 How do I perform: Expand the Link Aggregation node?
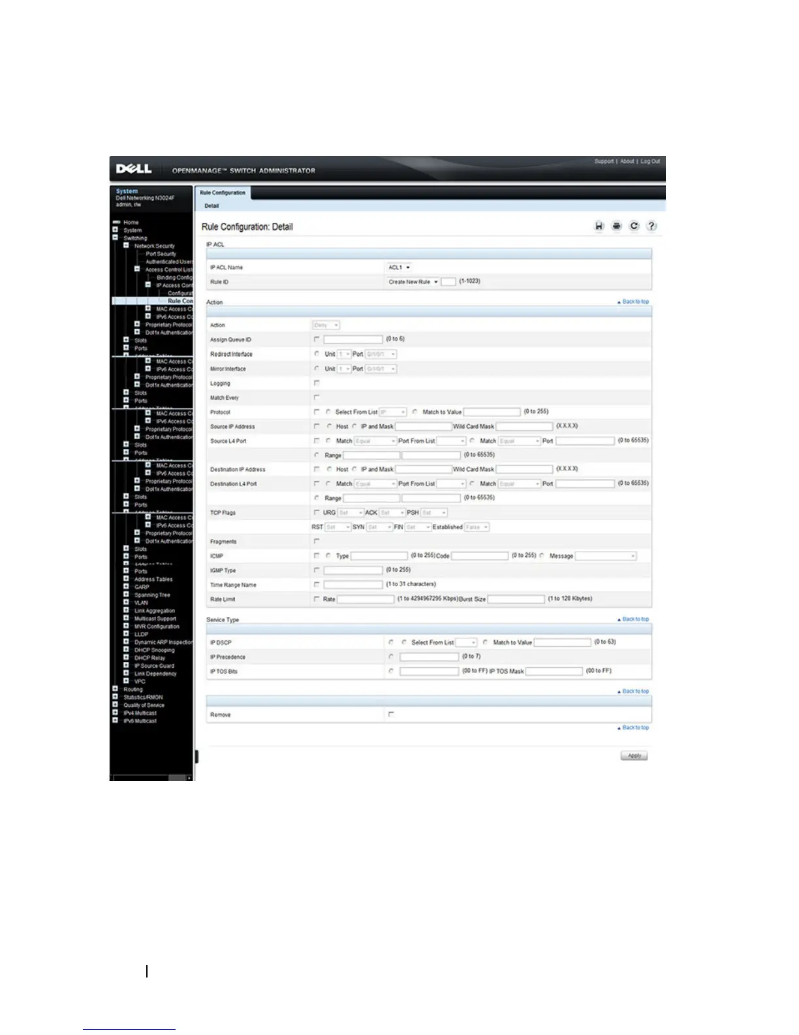point(126,610)
